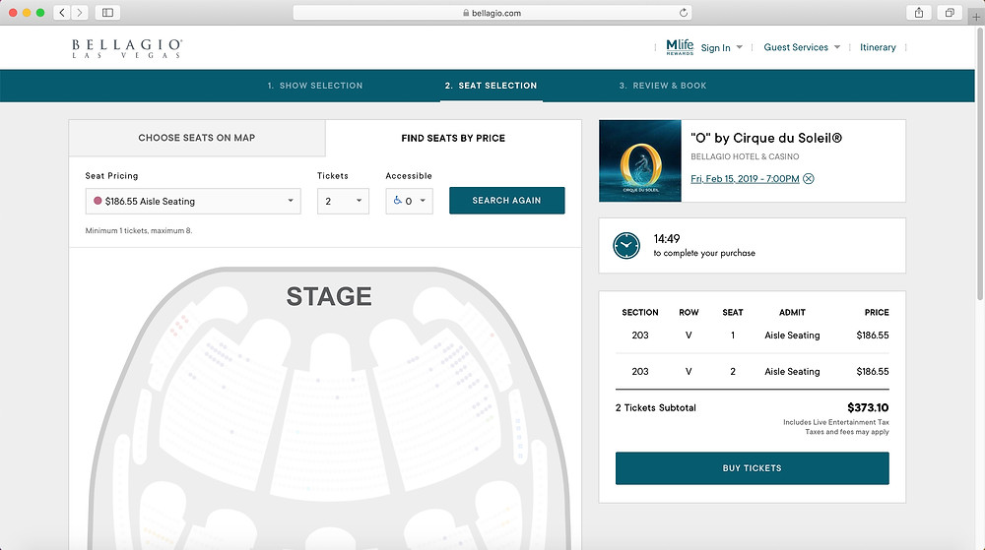Reload the page with the refresh icon
This screenshot has width=985, height=550.
point(684,13)
